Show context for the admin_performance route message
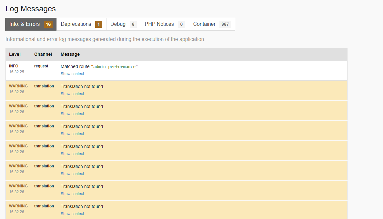 (x=72, y=74)
